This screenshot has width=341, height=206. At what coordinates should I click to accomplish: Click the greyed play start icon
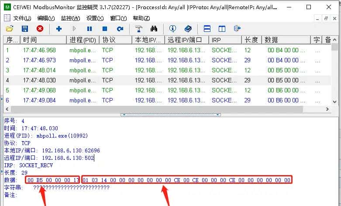(x=74, y=29)
